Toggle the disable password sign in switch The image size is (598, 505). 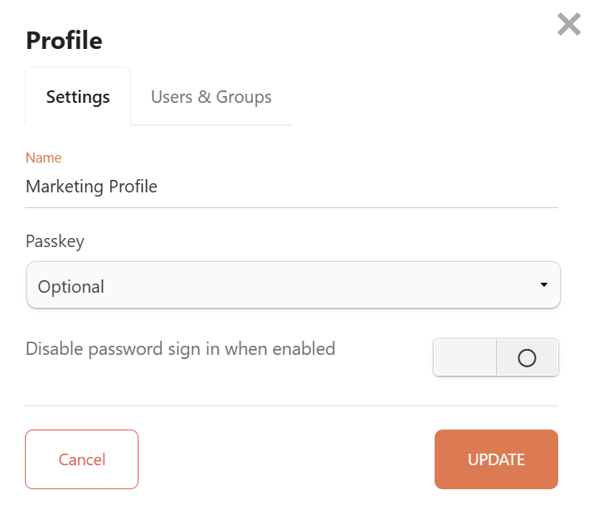495,357
